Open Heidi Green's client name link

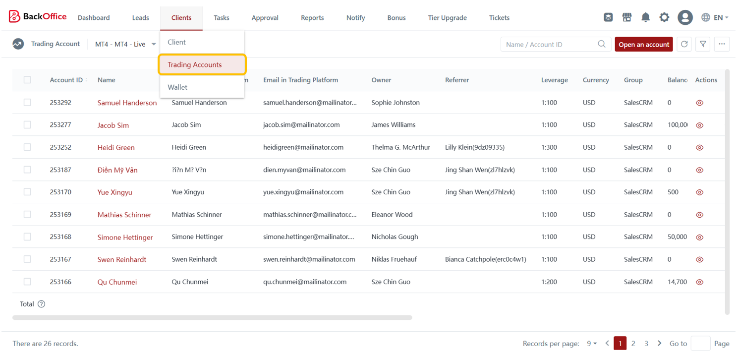point(116,148)
